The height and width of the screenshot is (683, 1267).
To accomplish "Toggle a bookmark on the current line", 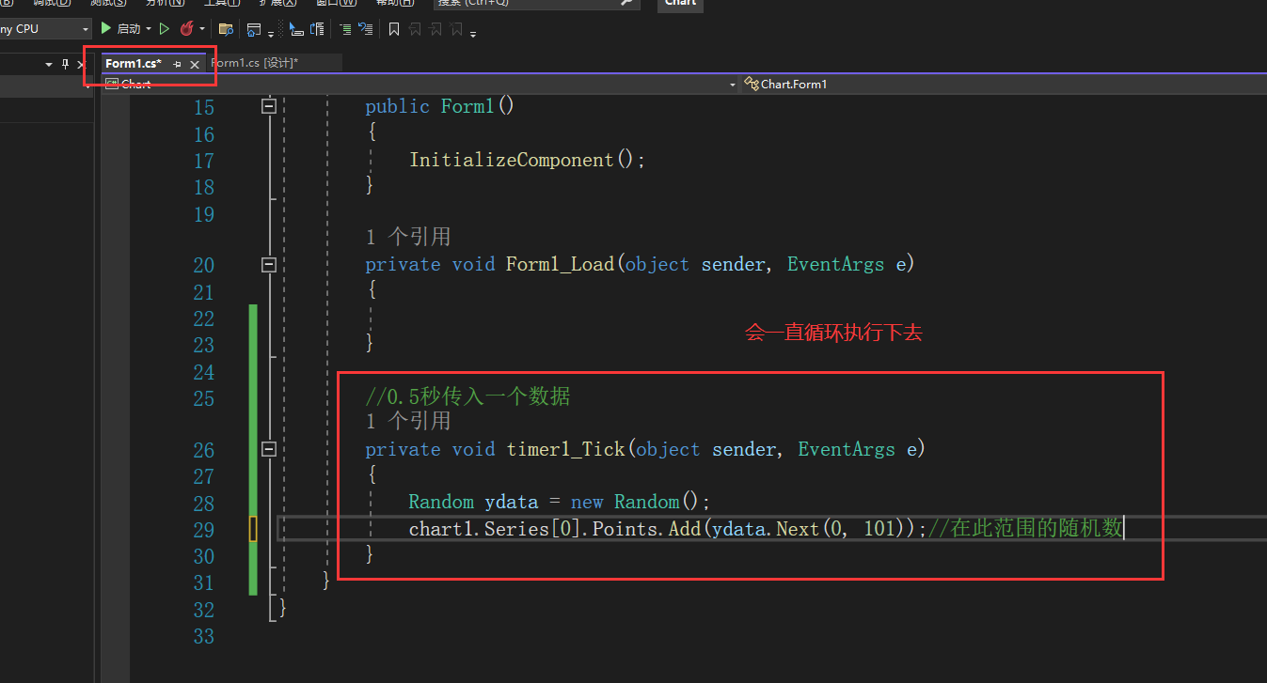I will coord(394,29).
